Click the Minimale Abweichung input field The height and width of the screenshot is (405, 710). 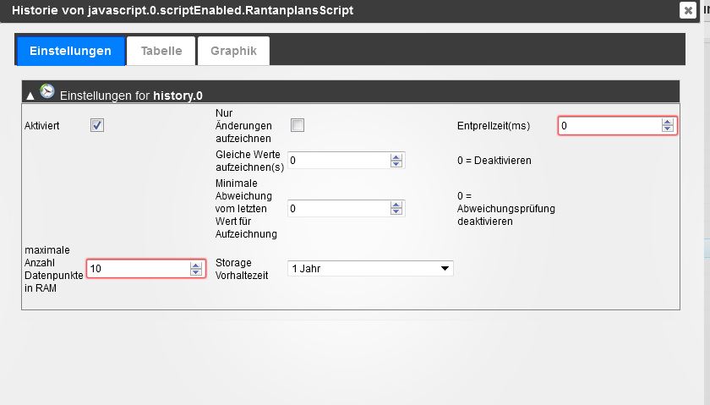point(338,208)
